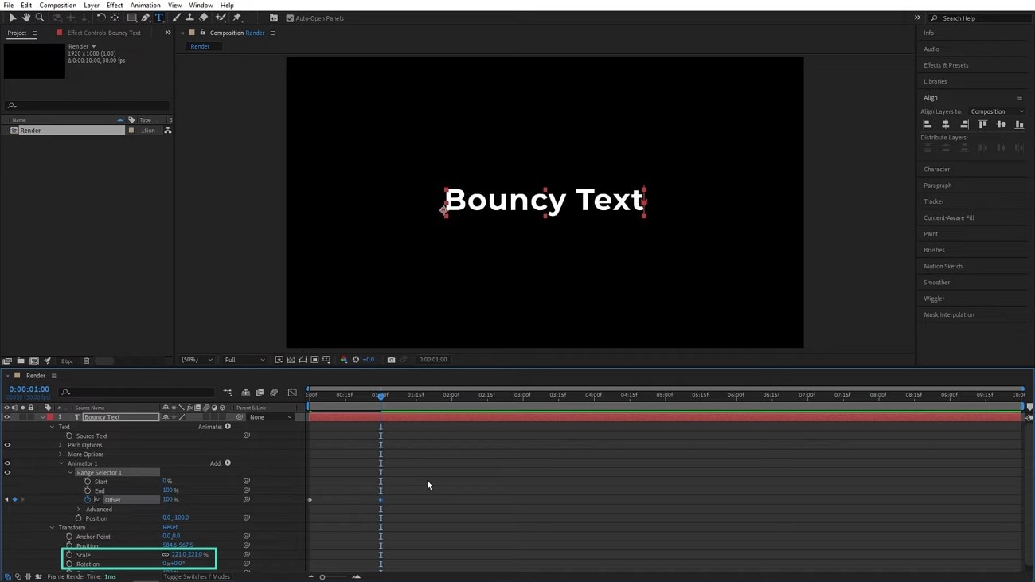The height and width of the screenshot is (582, 1035).
Task: Open the Window menu
Action: pyautogui.click(x=201, y=6)
